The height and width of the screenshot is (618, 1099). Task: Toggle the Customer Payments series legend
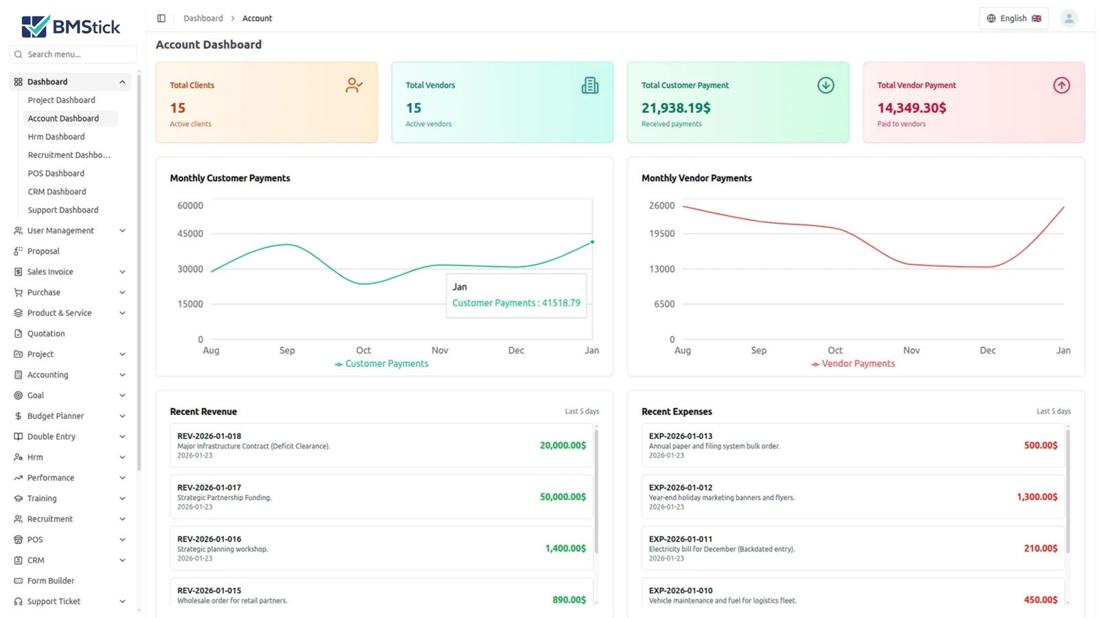pos(382,363)
